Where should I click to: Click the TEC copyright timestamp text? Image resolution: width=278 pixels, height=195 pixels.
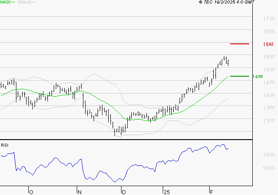pyautogui.click(x=227, y=2)
